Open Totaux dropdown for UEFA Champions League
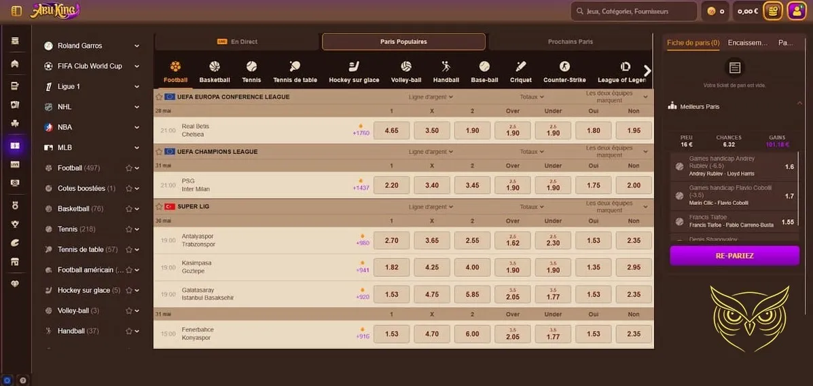This screenshot has height=386, width=813. [x=532, y=152]
